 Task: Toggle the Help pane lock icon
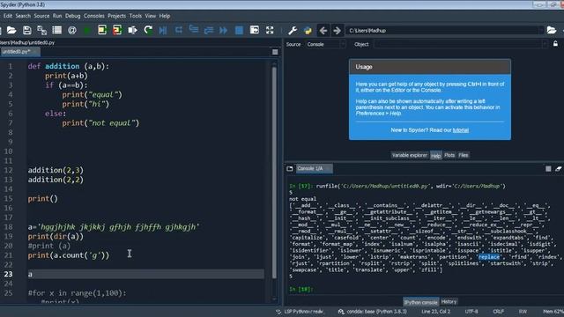point(555,44)
